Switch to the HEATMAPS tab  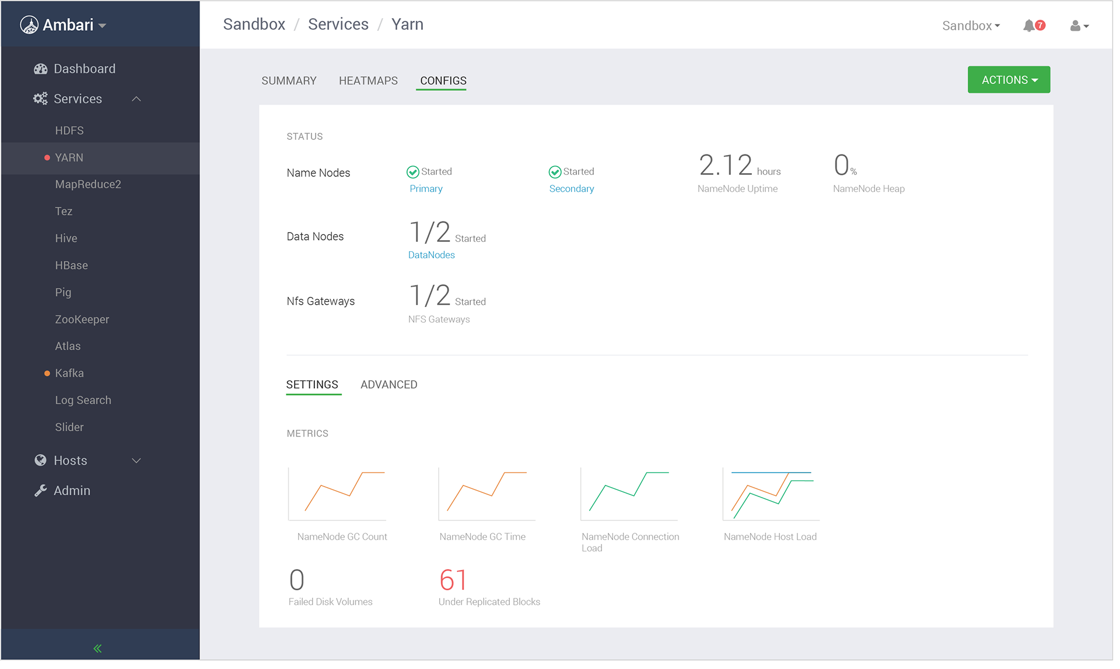[368, 81]
